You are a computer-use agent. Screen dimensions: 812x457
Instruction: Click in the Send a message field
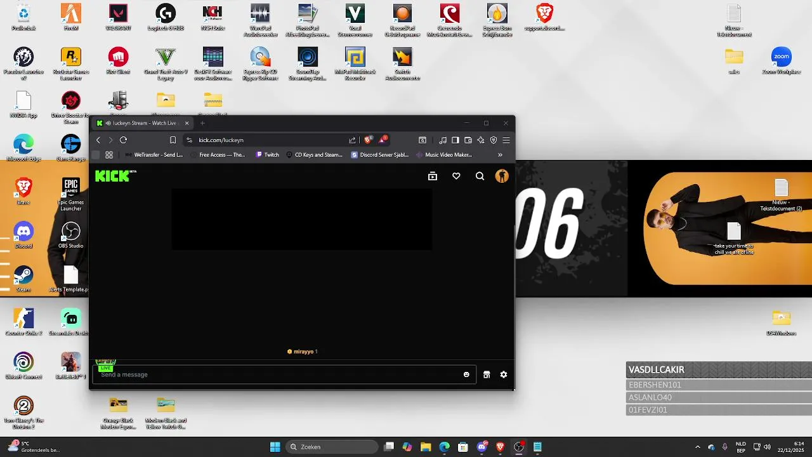click(x=284, y=374)
